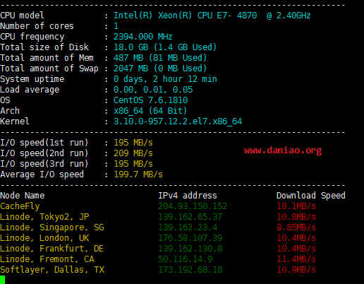
Task: Click the IPv4 address column header
Action: pos(188,196)
